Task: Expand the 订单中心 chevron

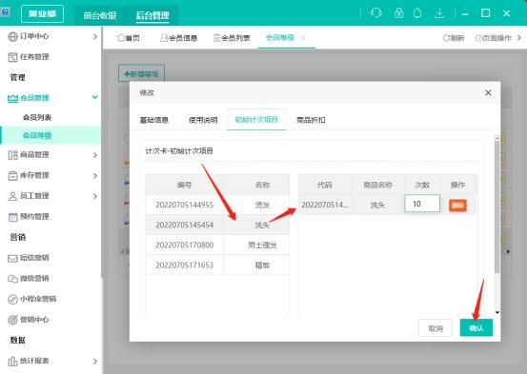Action: pos(95,36)
